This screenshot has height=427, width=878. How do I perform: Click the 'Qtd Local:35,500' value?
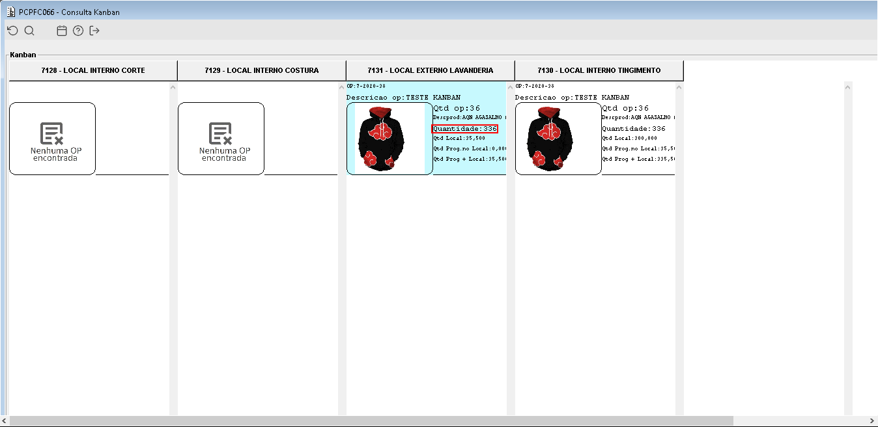tap(459, 138)
